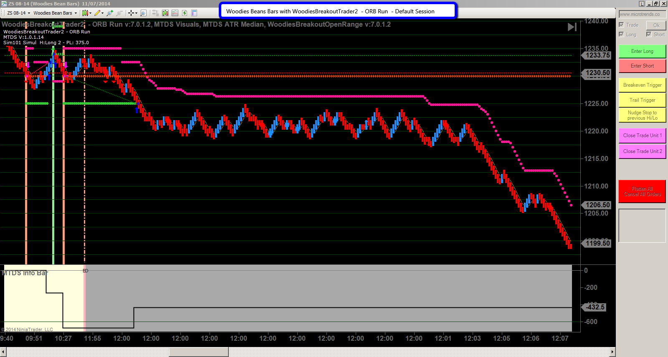Click the 1215.00 price axis label
668x357 pixels.
pyautogui.click(x=596, y=158)
